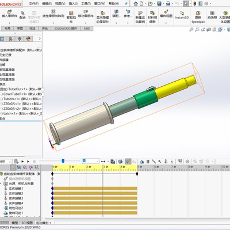Switch to the SOLIDWORKS Add-ins tab
This screenshot has height=230, width=230.
66,28
